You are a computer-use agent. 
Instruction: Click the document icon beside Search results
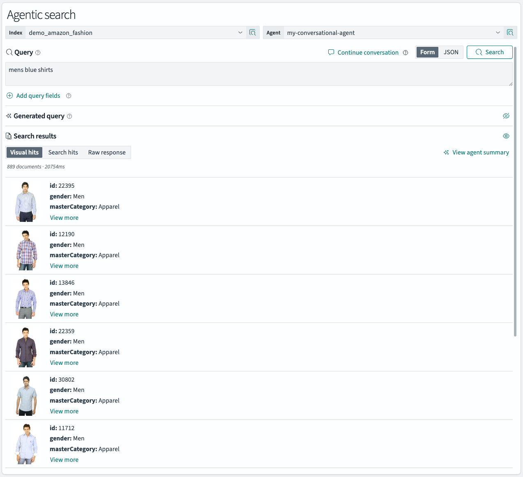pos(8,136)
